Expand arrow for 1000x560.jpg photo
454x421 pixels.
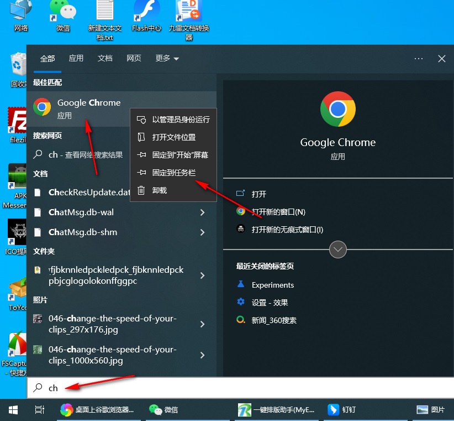202,355
